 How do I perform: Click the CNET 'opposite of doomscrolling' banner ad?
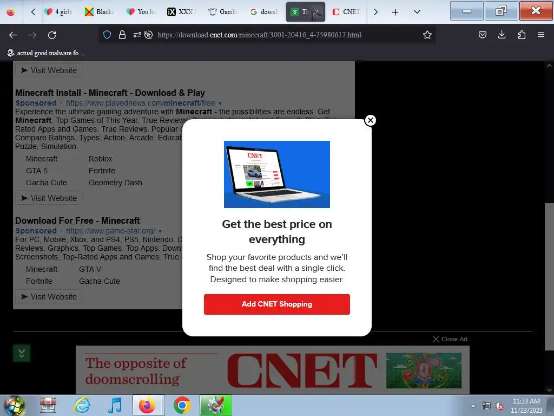[273, 370]
